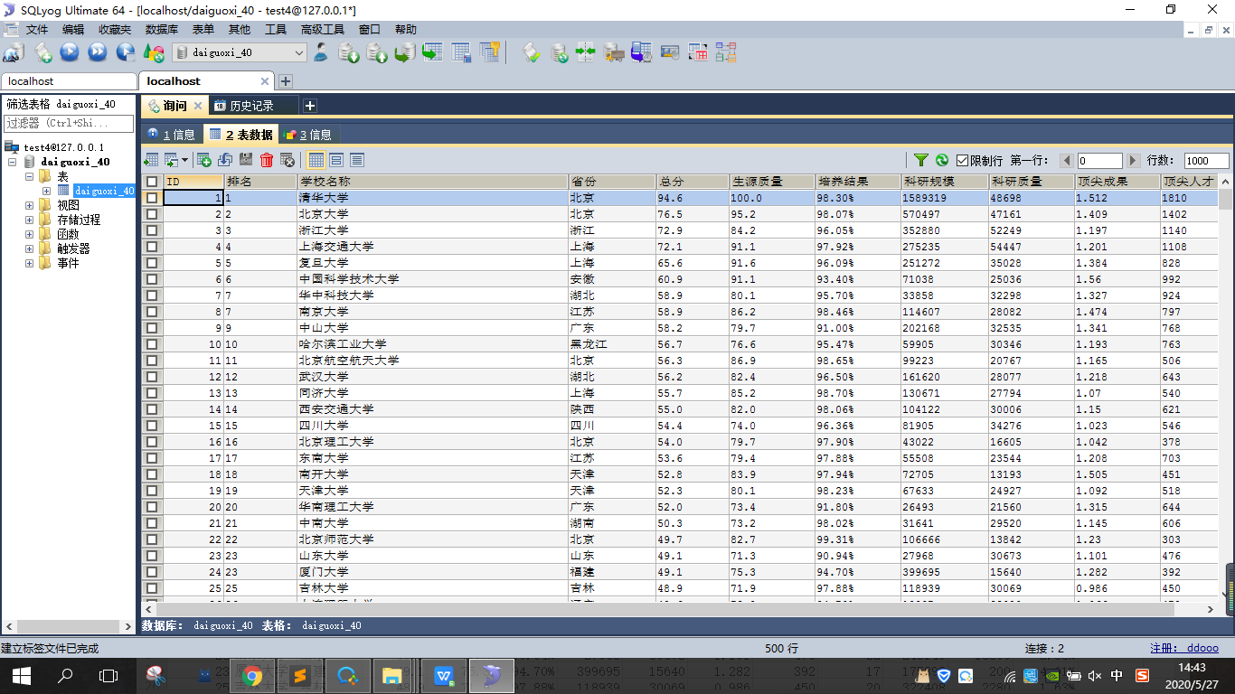This screenshot has height=694, width=1235.
Task: Delete selected rows with the red trash icon
Action: coord(267,160)
